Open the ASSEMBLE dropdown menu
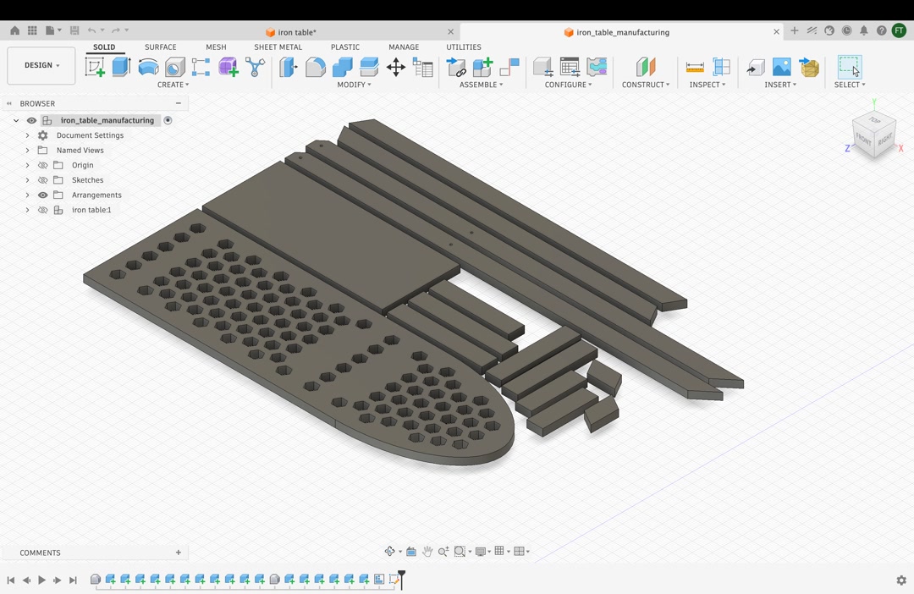Screen dimensions: 914x594 coord(481,85)
